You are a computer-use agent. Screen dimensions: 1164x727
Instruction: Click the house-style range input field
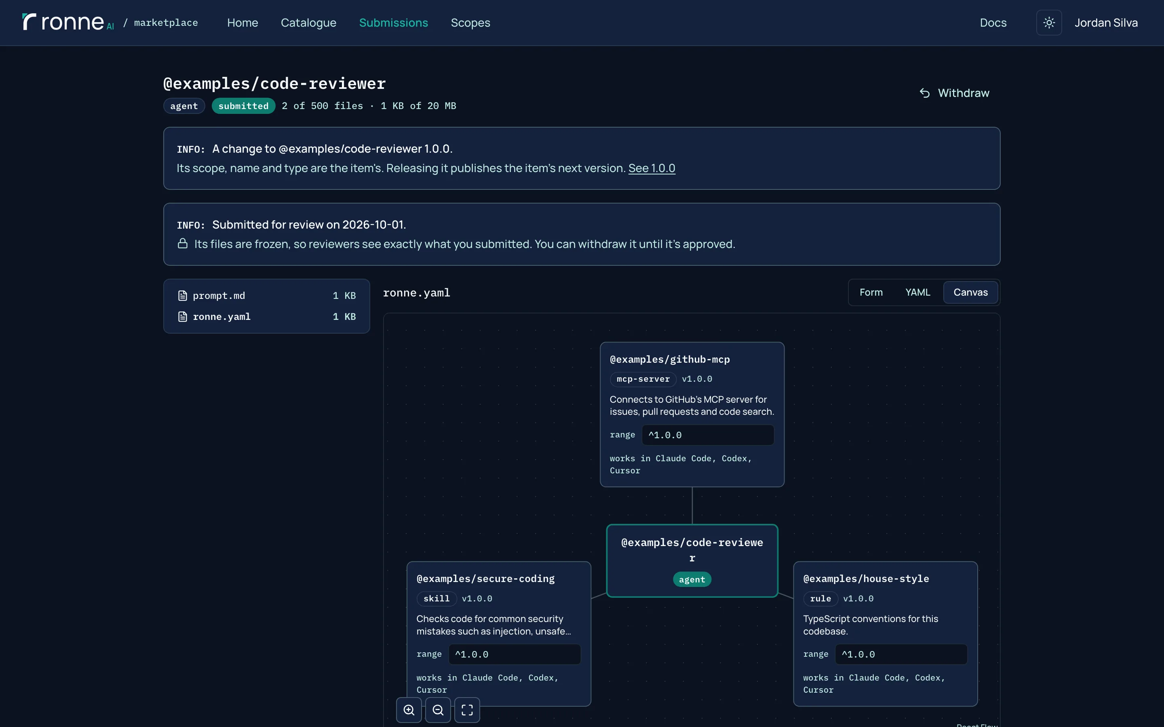point(901,654)
